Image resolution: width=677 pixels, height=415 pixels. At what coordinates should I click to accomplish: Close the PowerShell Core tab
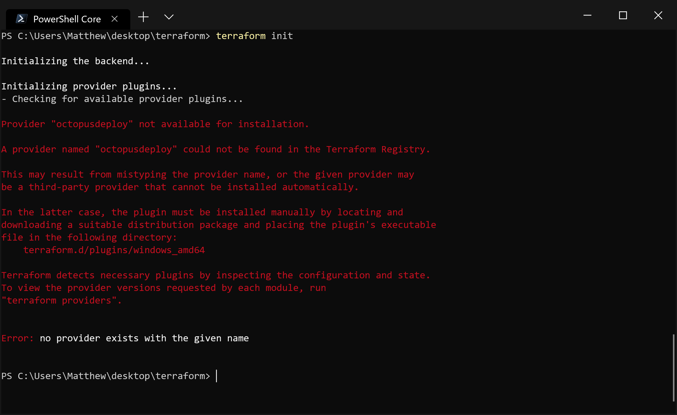[x=115, y=19]
